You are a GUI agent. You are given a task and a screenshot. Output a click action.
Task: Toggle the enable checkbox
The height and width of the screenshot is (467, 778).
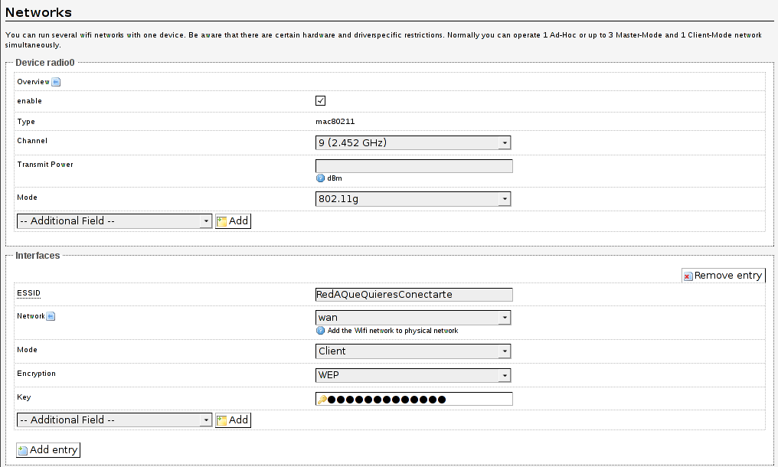point(321,101)
